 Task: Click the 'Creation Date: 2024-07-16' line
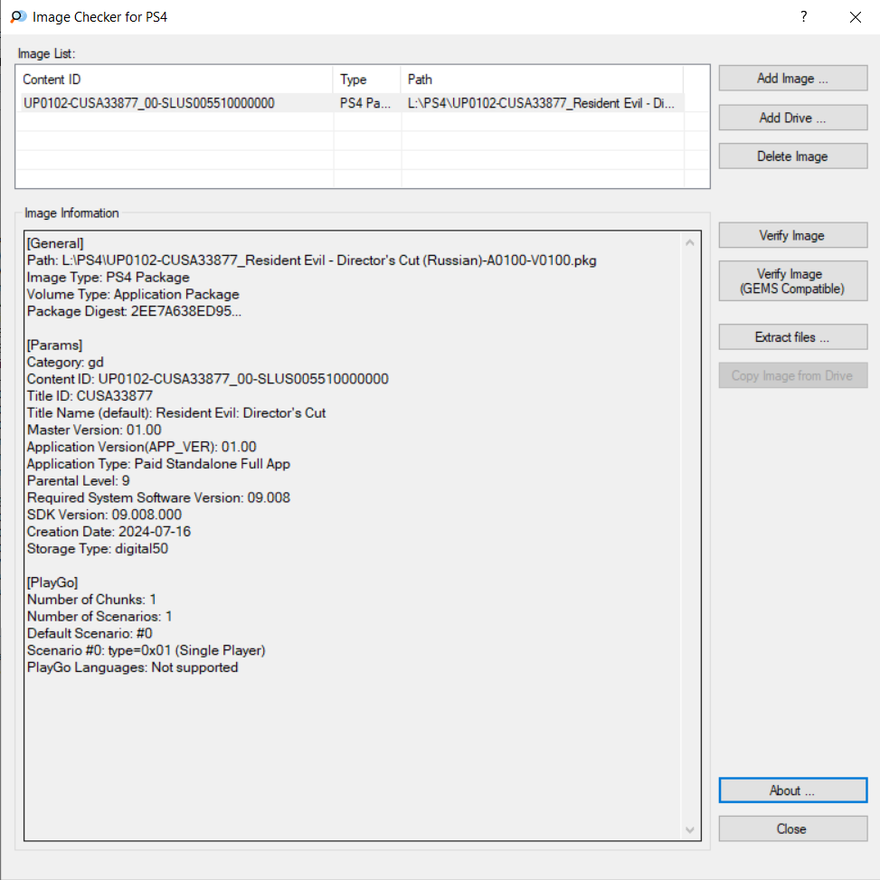[x=109, y=532]
